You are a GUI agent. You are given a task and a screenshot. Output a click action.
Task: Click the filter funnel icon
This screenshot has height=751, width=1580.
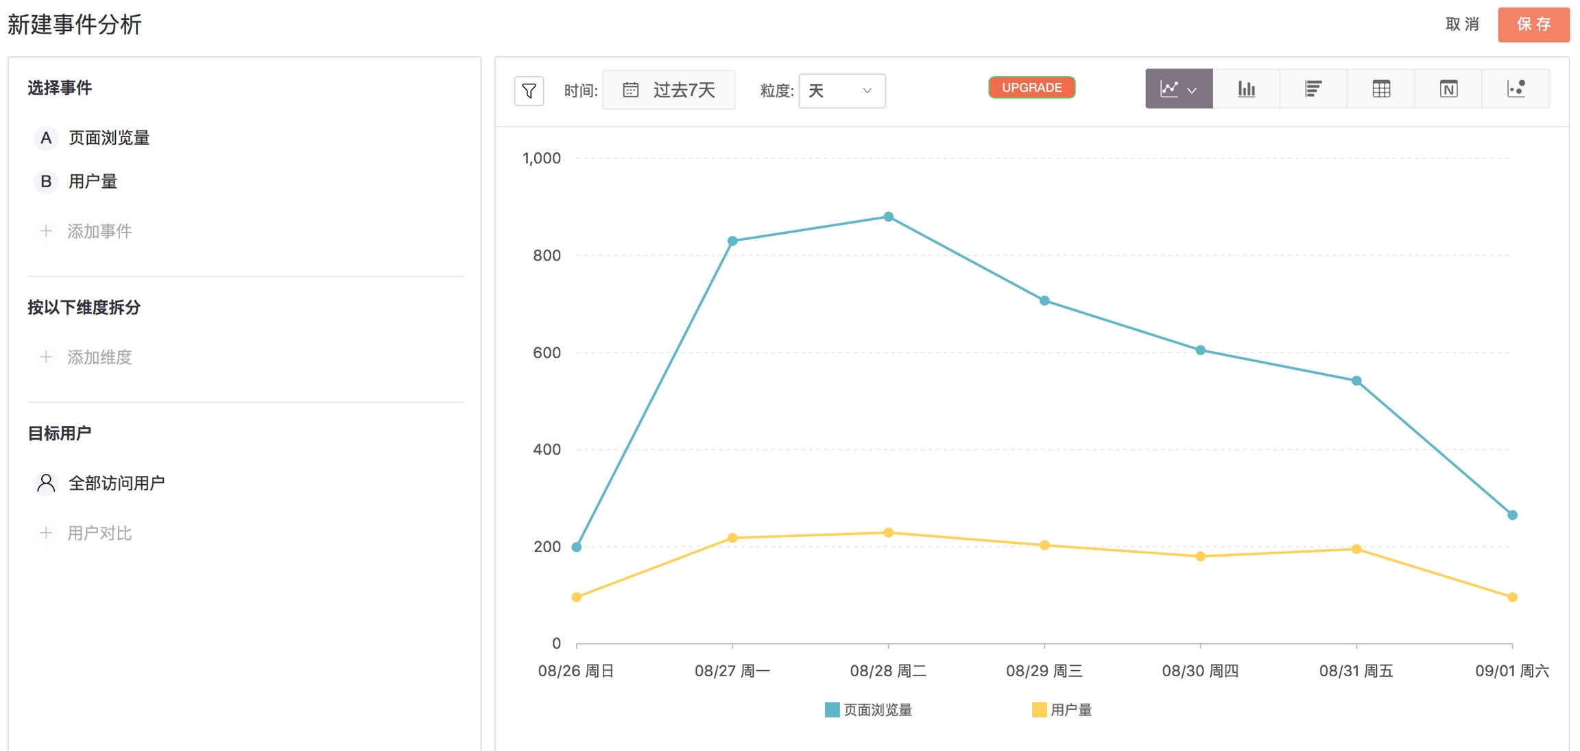(529, 91)
